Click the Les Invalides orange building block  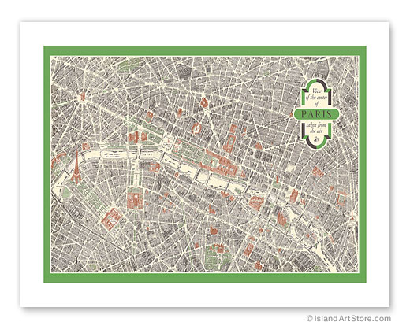tap(135, 199)
